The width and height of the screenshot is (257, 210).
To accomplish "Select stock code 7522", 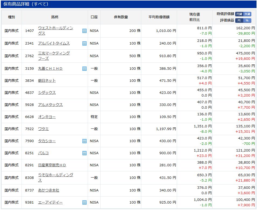I will (x=29, y=129).
